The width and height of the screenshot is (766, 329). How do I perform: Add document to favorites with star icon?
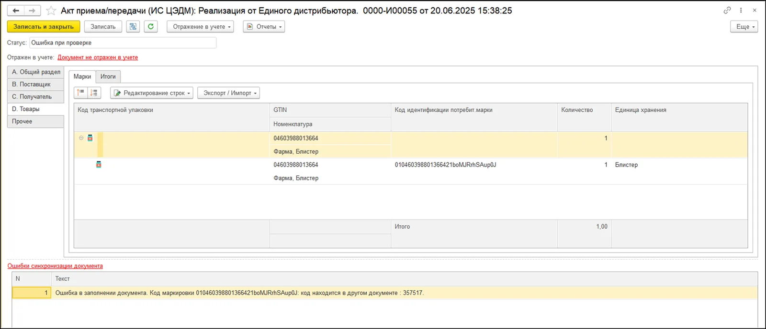(x=51, y=11)
